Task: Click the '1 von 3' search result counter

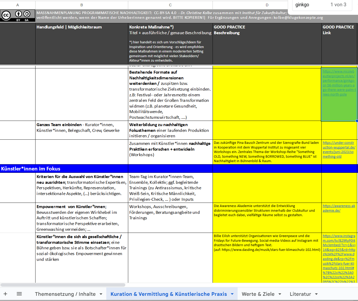Action: [338, 5]
